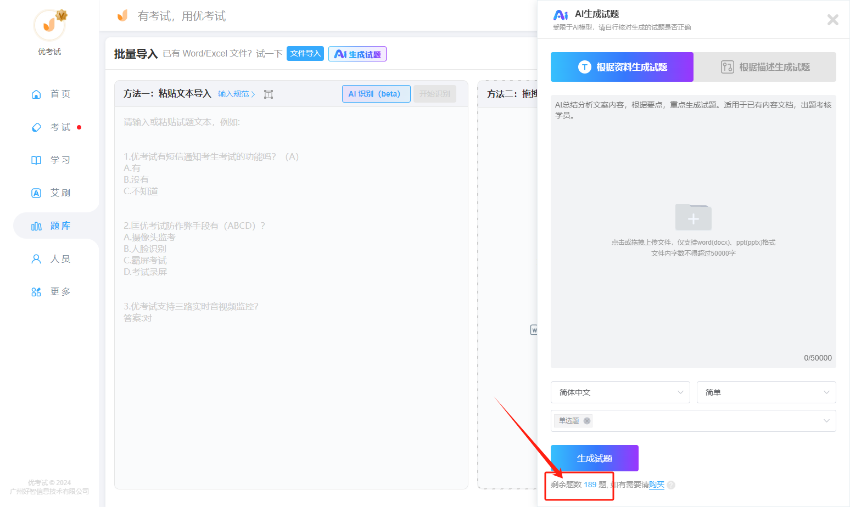Screen dimensions: 850x507
Task: Click the AI logo in panel header
Action: click(x=561, y=15)
